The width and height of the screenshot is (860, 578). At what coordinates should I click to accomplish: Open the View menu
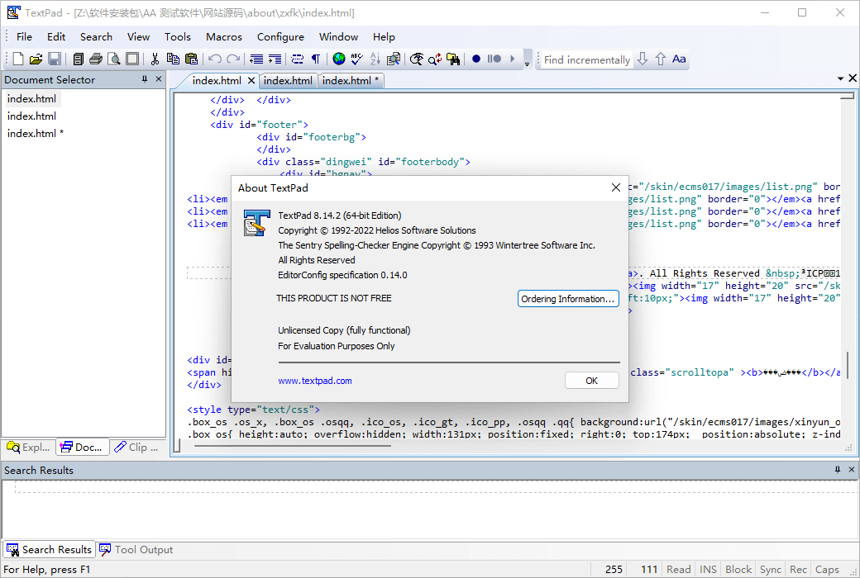[138, 36]
